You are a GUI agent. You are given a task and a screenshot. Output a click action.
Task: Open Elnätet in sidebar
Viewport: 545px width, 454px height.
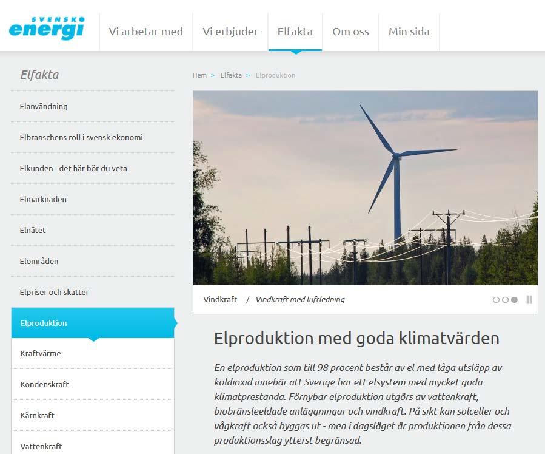pos(93,230)
